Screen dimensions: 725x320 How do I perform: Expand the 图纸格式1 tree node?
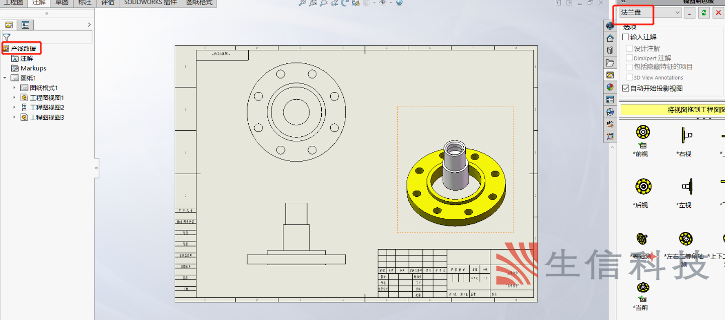point(14,88)
